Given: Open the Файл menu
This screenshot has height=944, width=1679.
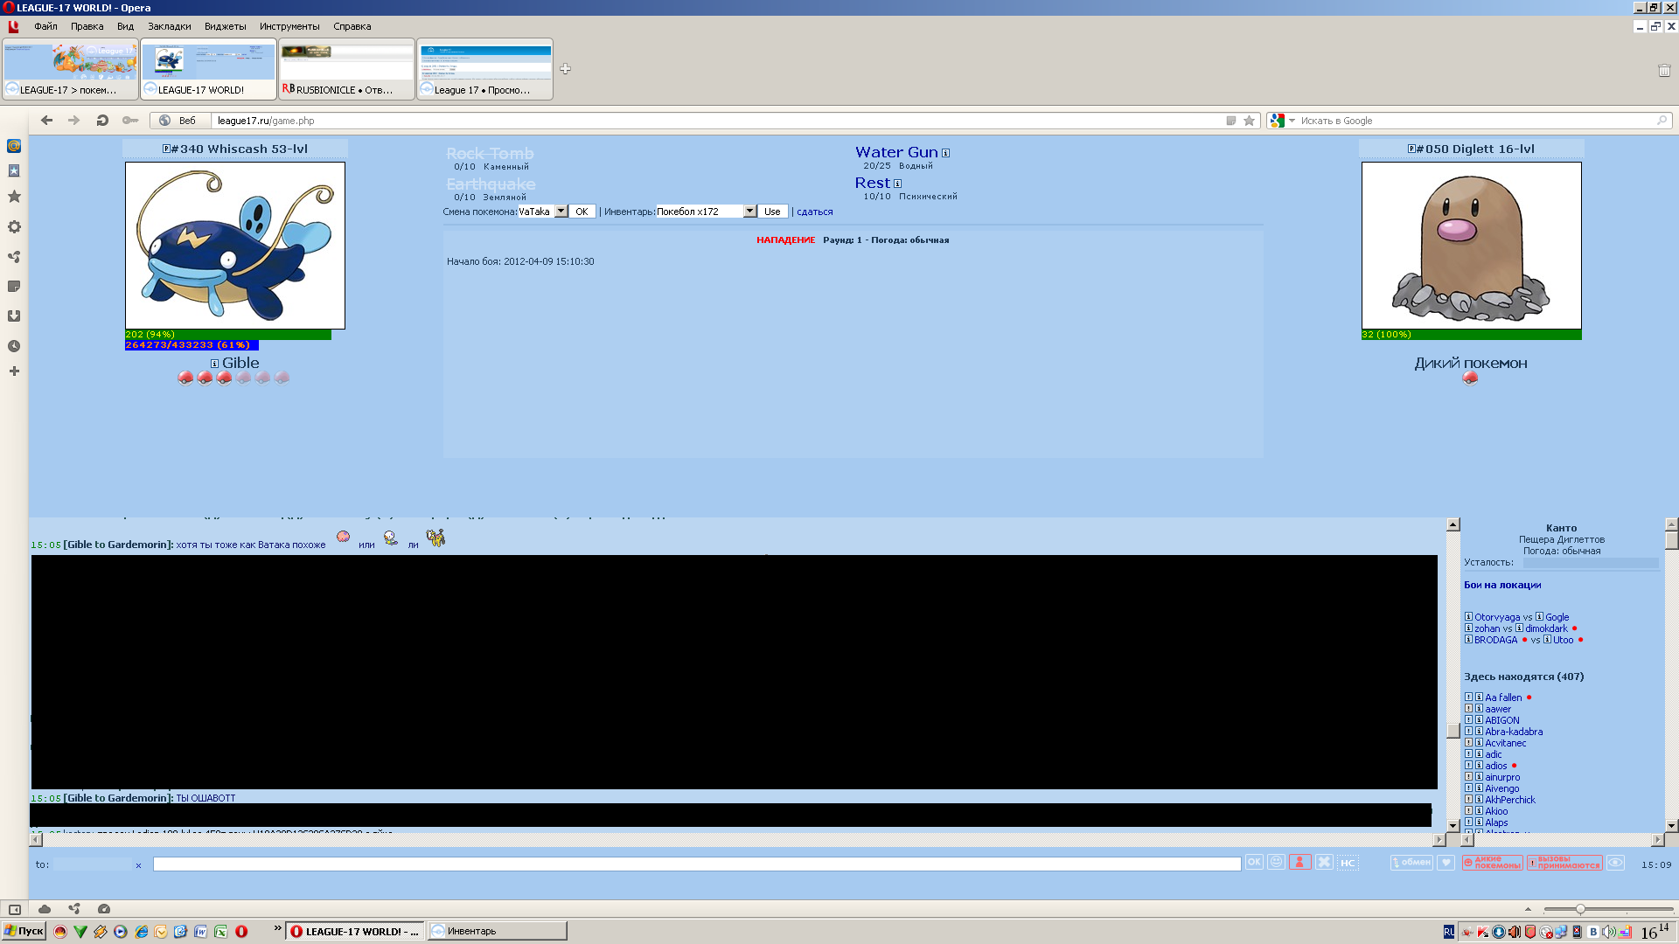Looking at the screenshot, I should pyautogui.click(x=45, y=26).
